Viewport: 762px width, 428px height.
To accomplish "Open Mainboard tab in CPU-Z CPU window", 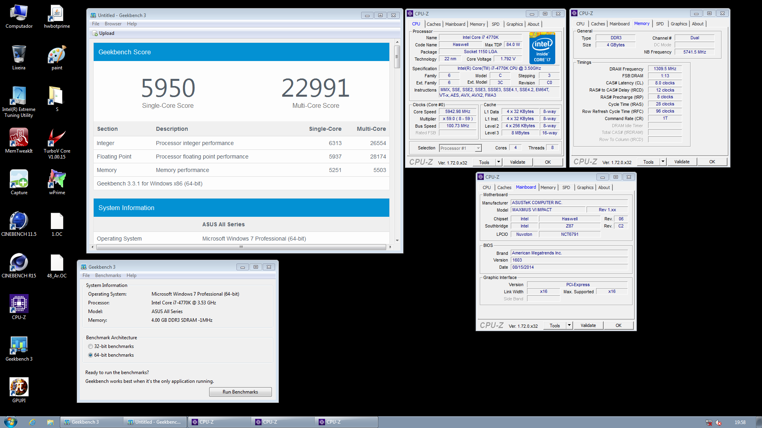I will click(455, 24).
